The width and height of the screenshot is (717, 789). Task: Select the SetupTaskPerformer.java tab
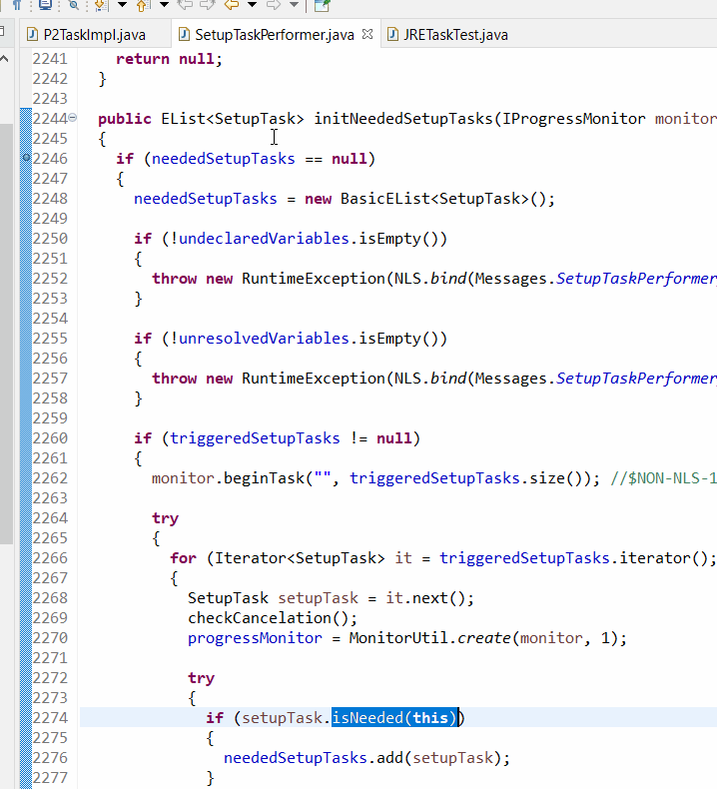tap(275, 35)
